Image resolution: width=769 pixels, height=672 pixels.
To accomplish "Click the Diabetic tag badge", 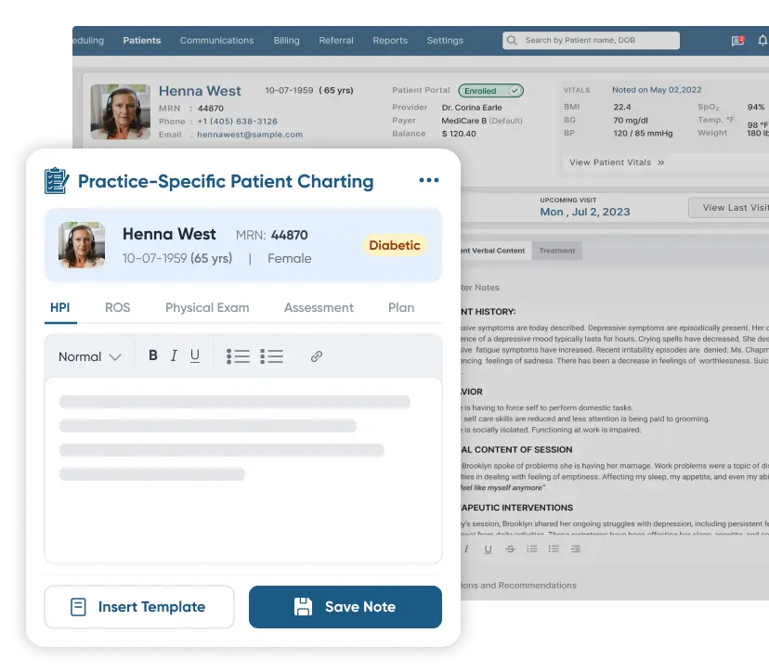I will point(395,245).
